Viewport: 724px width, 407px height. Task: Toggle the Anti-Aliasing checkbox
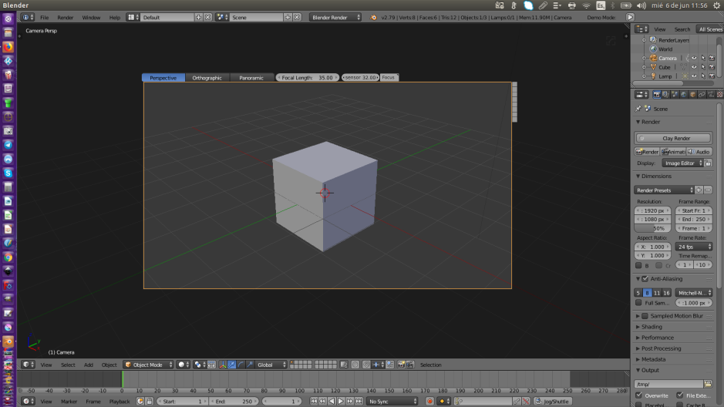click(645, 279)
